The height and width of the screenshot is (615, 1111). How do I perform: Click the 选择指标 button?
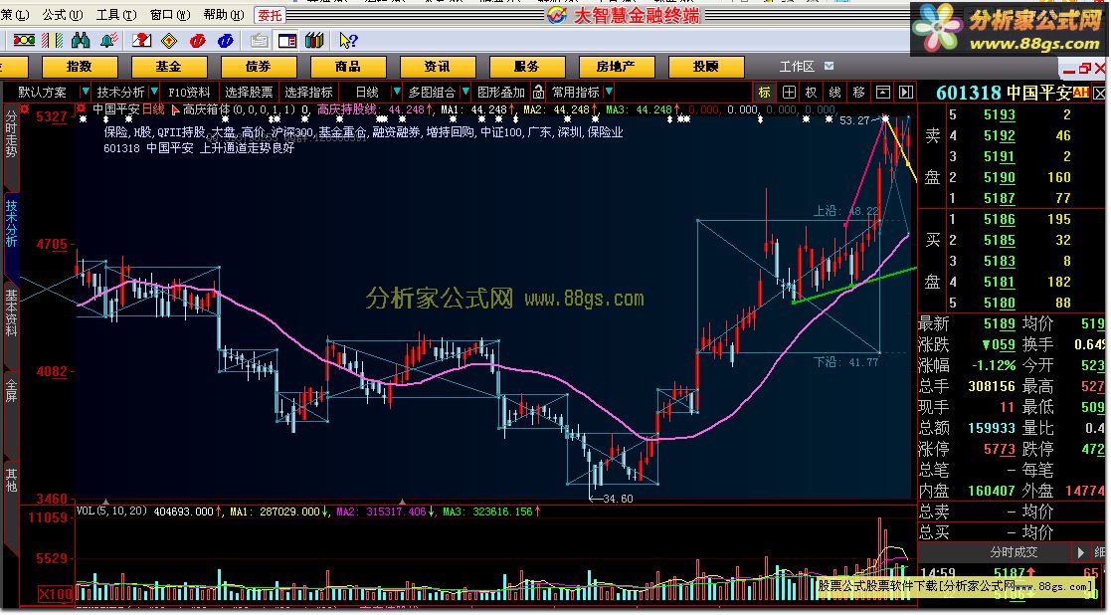(309, 93)
